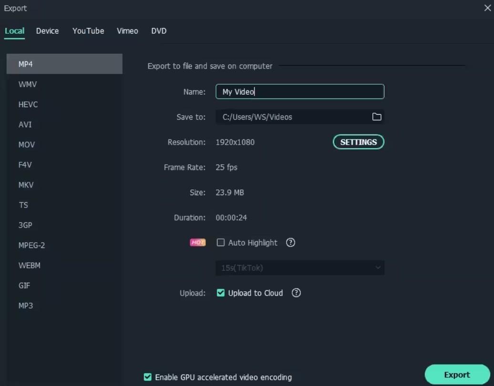Select the GIF format
The width and height of the screenshot is (494, 386).
[64, 285]
